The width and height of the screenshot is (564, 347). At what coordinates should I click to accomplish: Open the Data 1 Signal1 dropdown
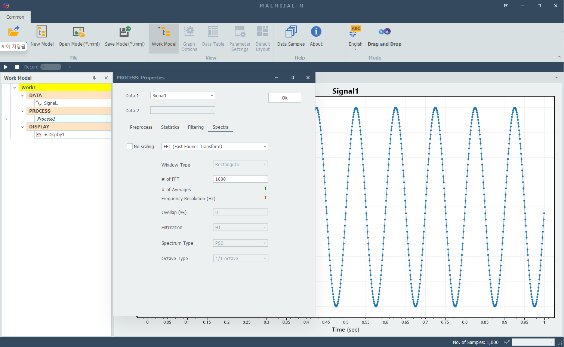182,95
